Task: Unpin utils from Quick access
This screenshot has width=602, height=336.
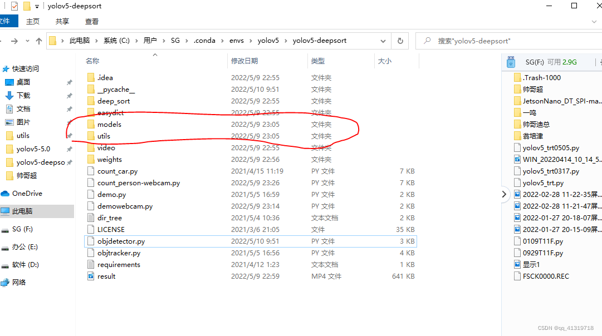Action: click(68, 135)
